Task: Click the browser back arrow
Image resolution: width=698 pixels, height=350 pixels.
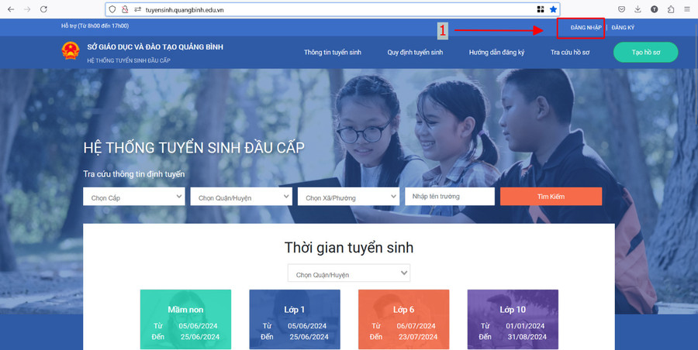Action: point(10,9)
